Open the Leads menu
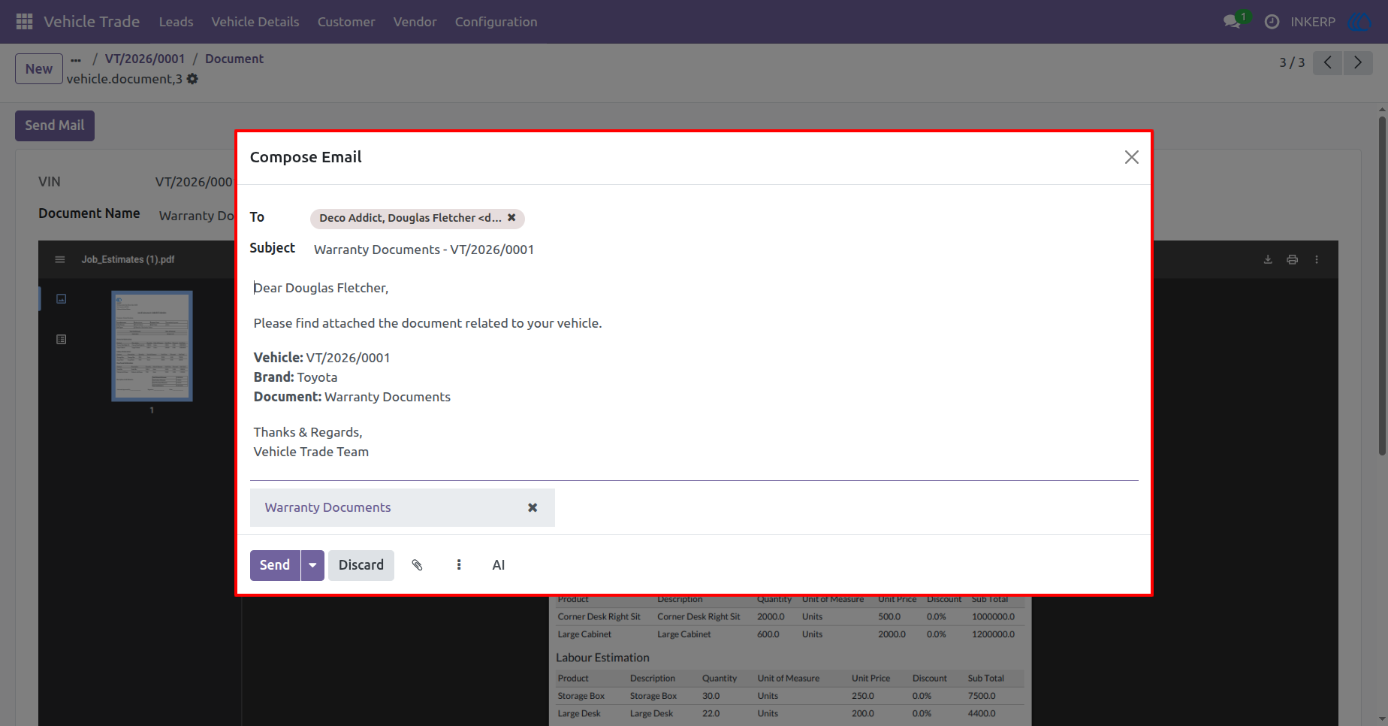This screenshot has height=726, width=1388. (176, 22)
